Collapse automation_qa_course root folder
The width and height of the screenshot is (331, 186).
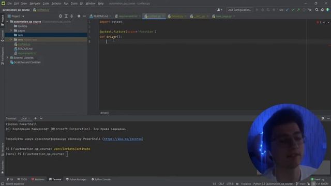[x=7, y=22]
